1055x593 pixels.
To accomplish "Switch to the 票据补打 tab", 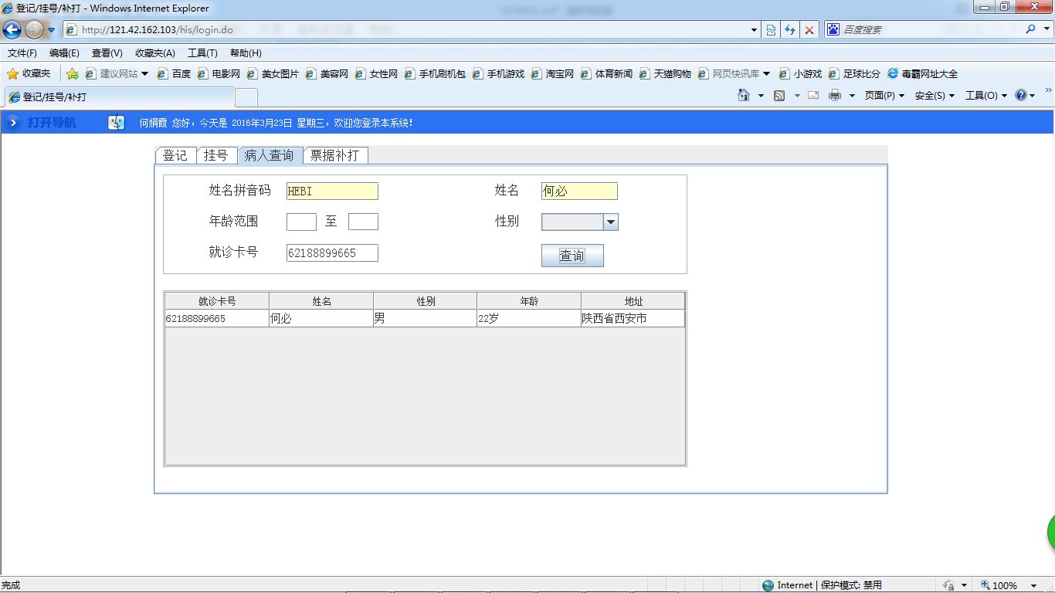I will click(336, 154).
